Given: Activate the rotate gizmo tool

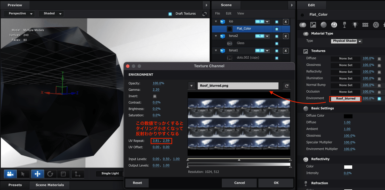Looking at the screenshot, I should (x=50, y=174).
